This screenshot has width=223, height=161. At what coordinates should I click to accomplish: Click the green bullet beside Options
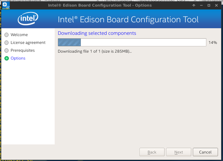click(6, 58)
